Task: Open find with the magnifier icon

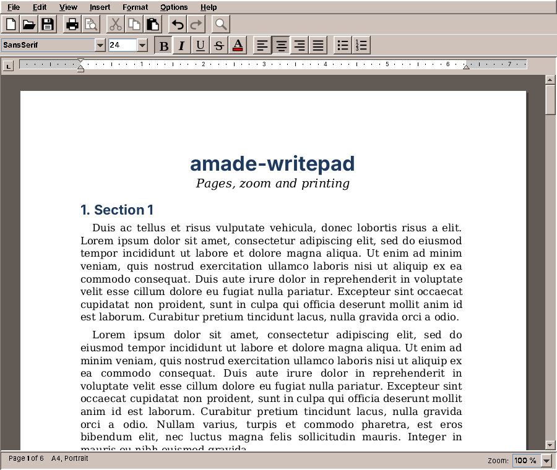Action: [x=220, y=25]
